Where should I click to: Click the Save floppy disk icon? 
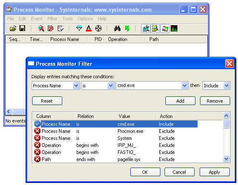[x=22, y=28]
